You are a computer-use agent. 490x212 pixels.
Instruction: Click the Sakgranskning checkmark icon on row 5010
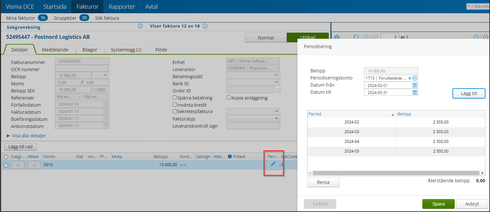[18, 165]
